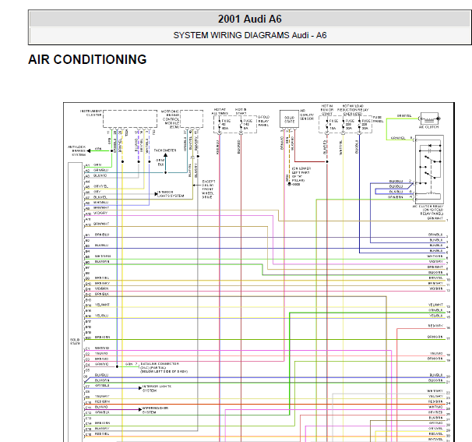Click connector pin C10 RED/GRN label

102,401
